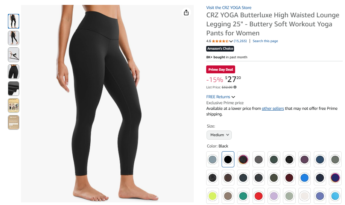Open the last beige info thumbnail
Screen dimensions: 345x205
coord(14,122)
